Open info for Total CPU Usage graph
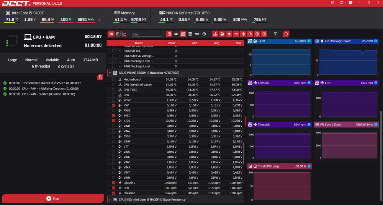 pos(309,166)
